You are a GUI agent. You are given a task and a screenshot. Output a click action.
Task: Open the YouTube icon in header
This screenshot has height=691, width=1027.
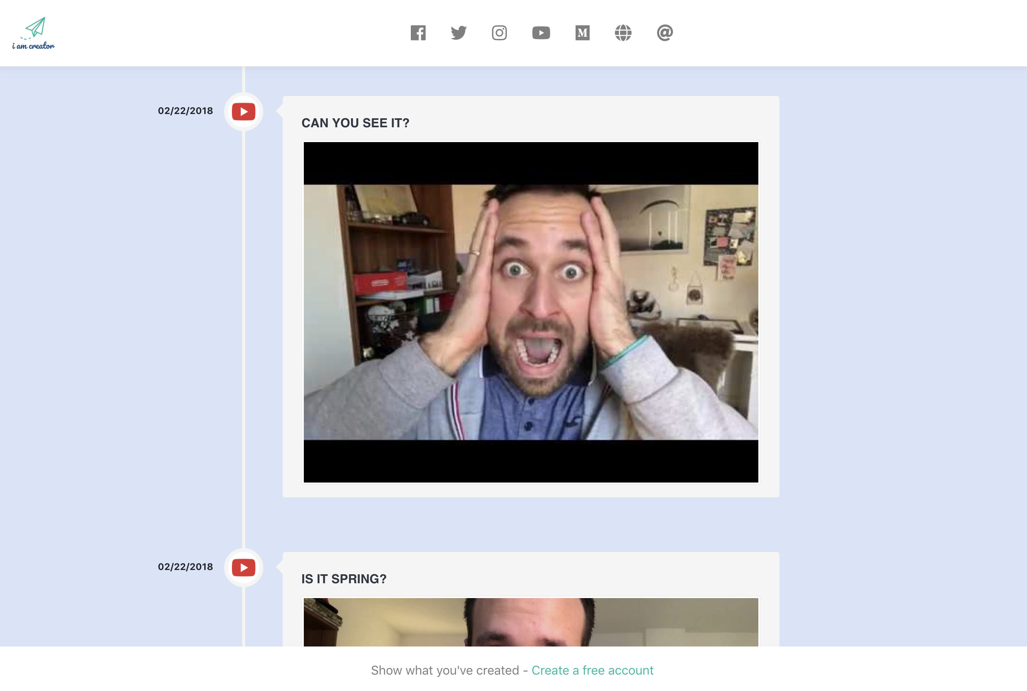541,33
